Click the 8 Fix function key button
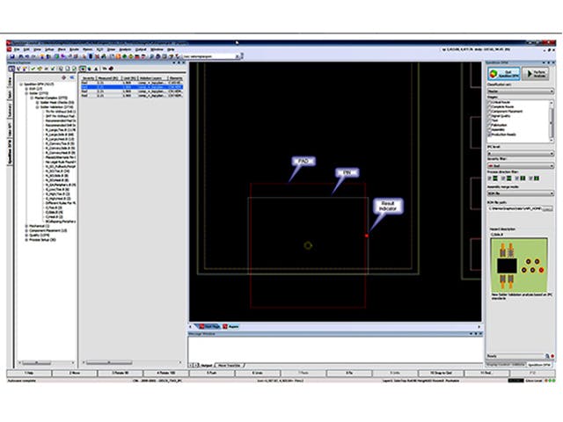 point(349,373)
